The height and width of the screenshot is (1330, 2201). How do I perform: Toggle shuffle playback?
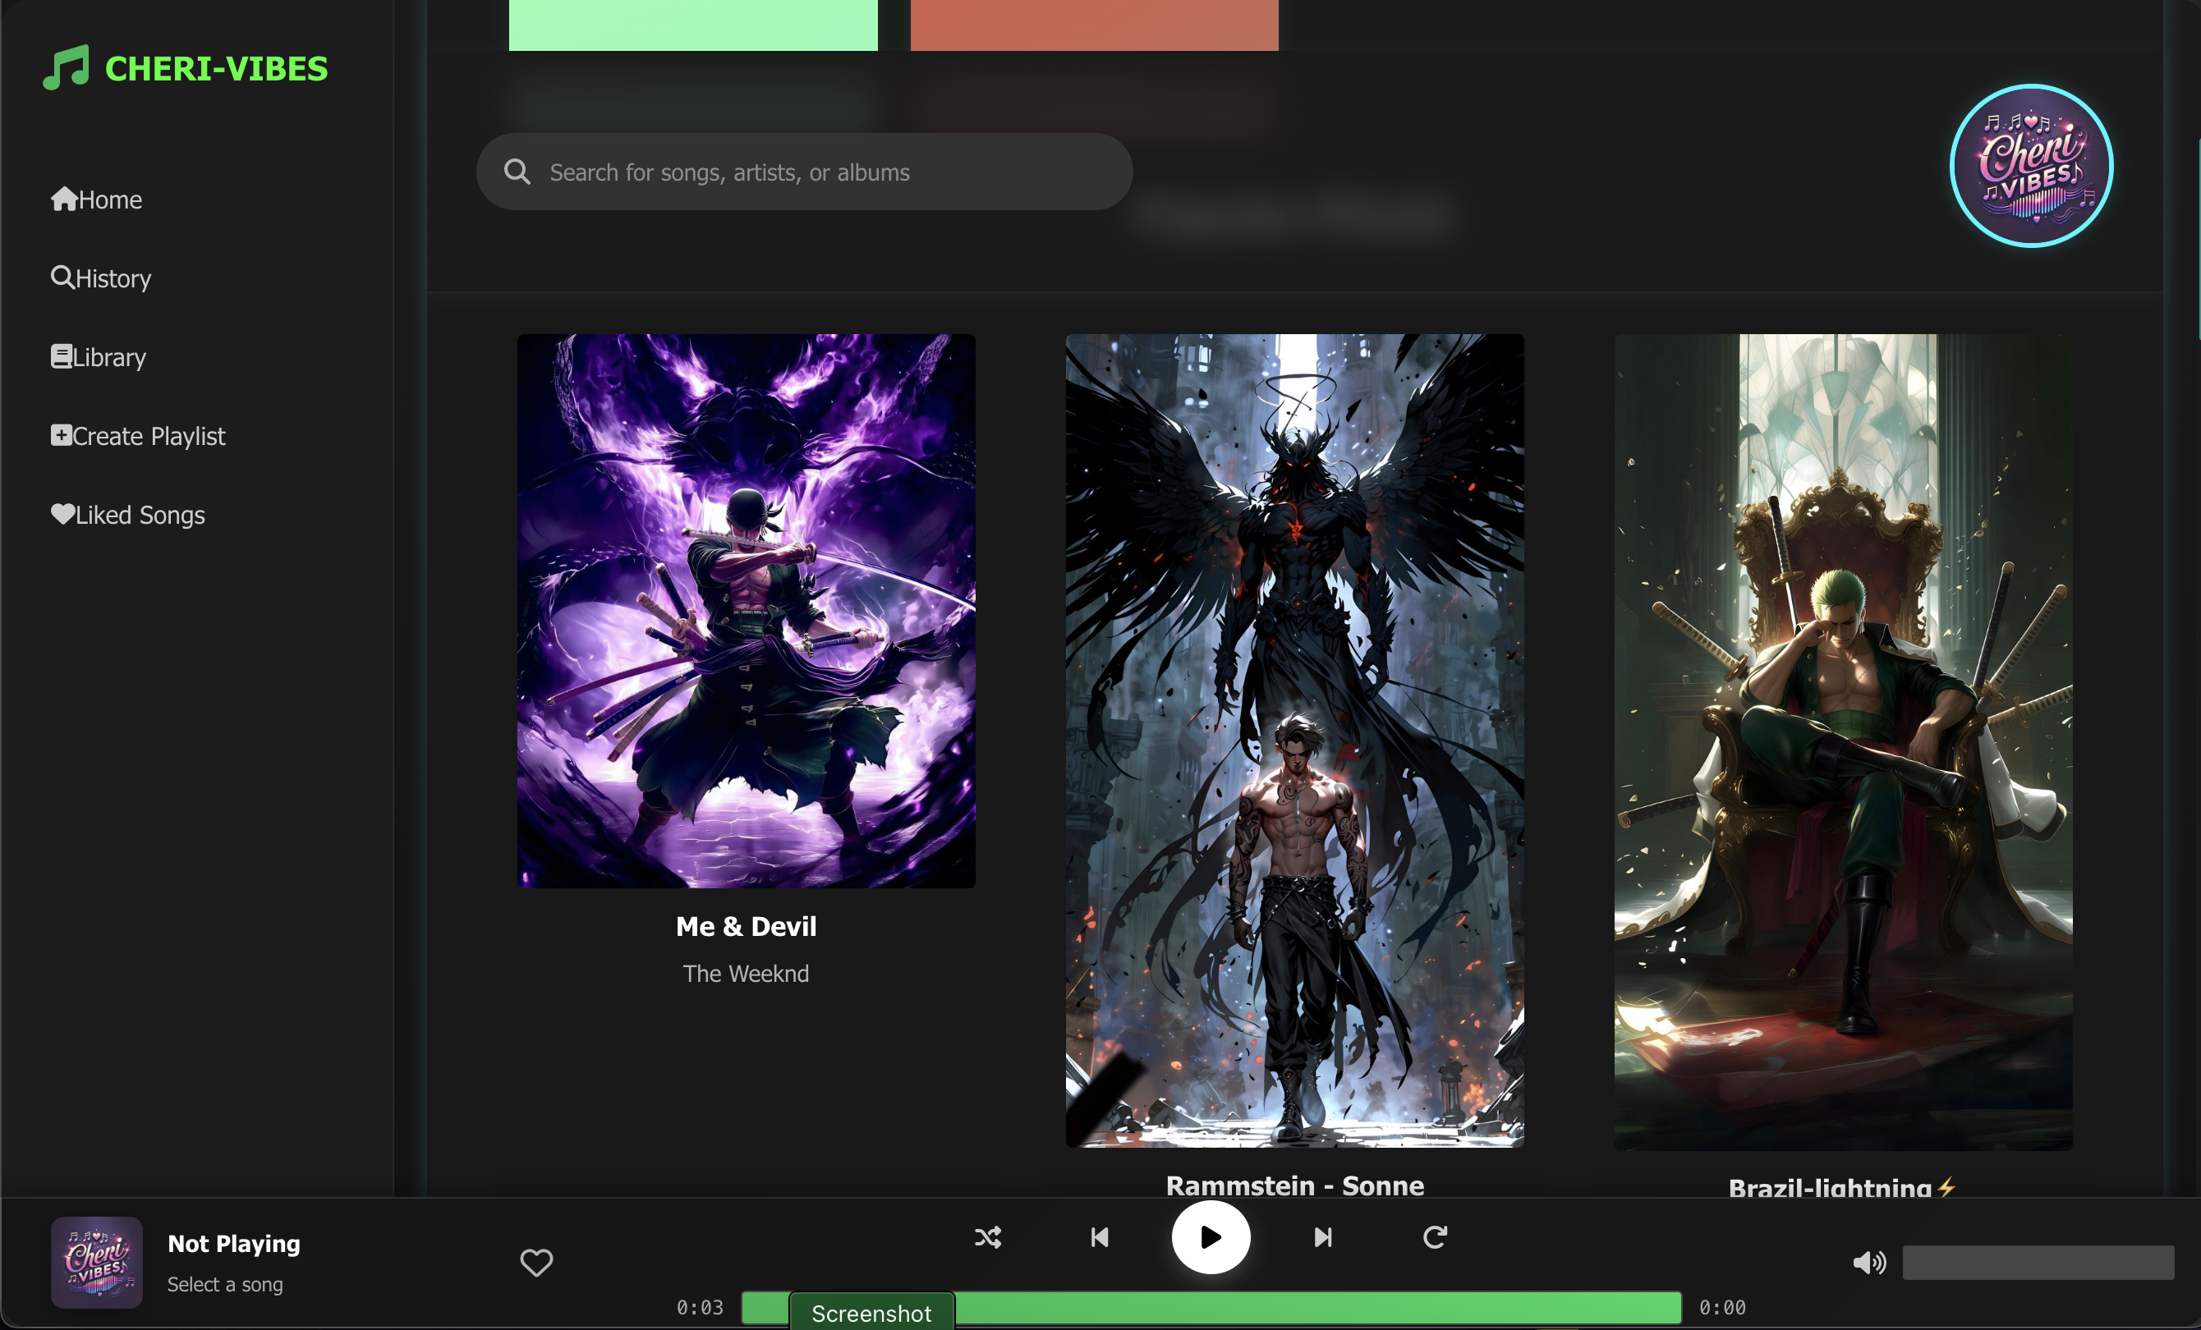click(987, 1237)
